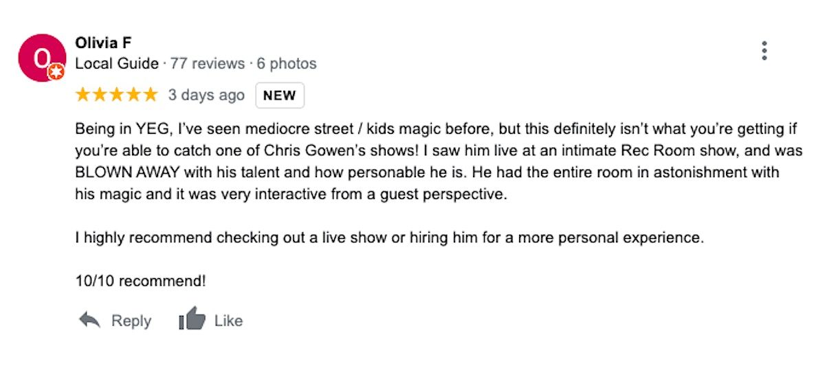Open Olivia F's round profile avatar

point(41,57)
